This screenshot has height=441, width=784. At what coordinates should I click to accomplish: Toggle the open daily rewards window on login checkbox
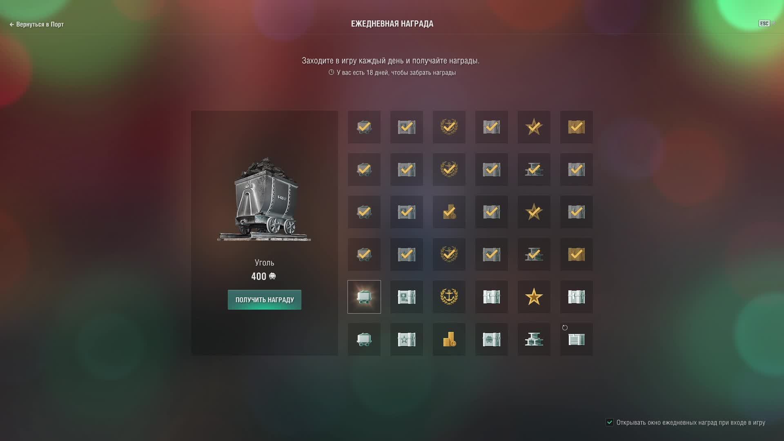tap(609, 422)
